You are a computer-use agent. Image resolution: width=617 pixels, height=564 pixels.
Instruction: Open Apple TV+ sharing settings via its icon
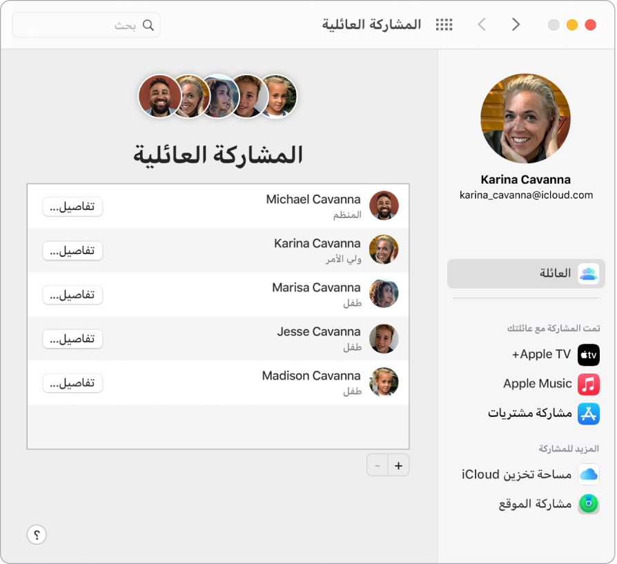[x=588, y=355]
